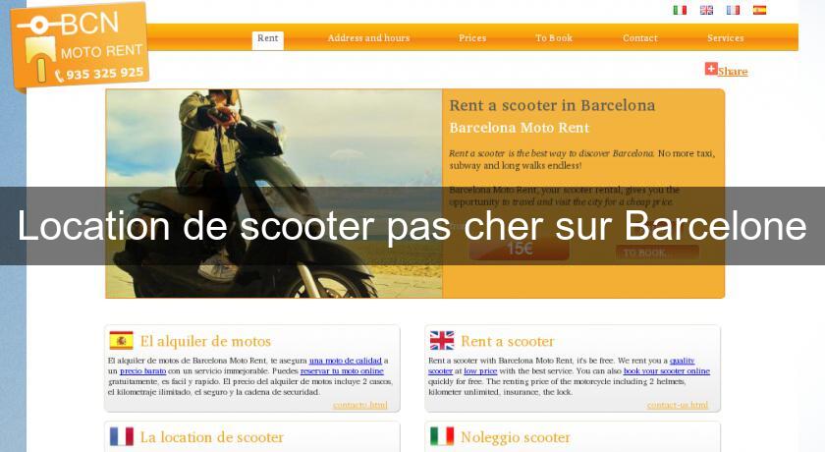Click the 'La location de scooter' heading
Image resolution: width=825 pixels, height=452 pixels.
[211, 437]
